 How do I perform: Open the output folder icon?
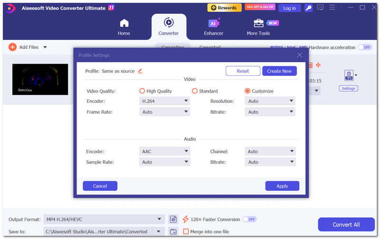coord(173,231)
